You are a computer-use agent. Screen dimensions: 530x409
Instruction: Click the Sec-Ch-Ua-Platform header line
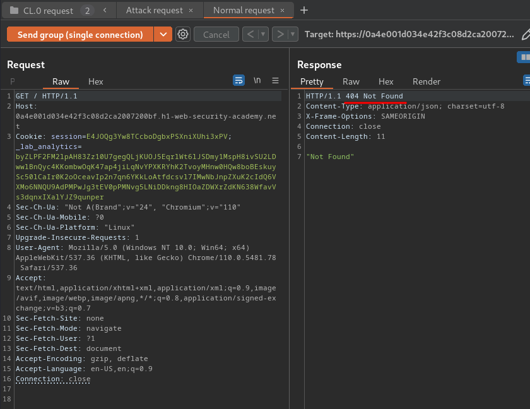(75, 227)
